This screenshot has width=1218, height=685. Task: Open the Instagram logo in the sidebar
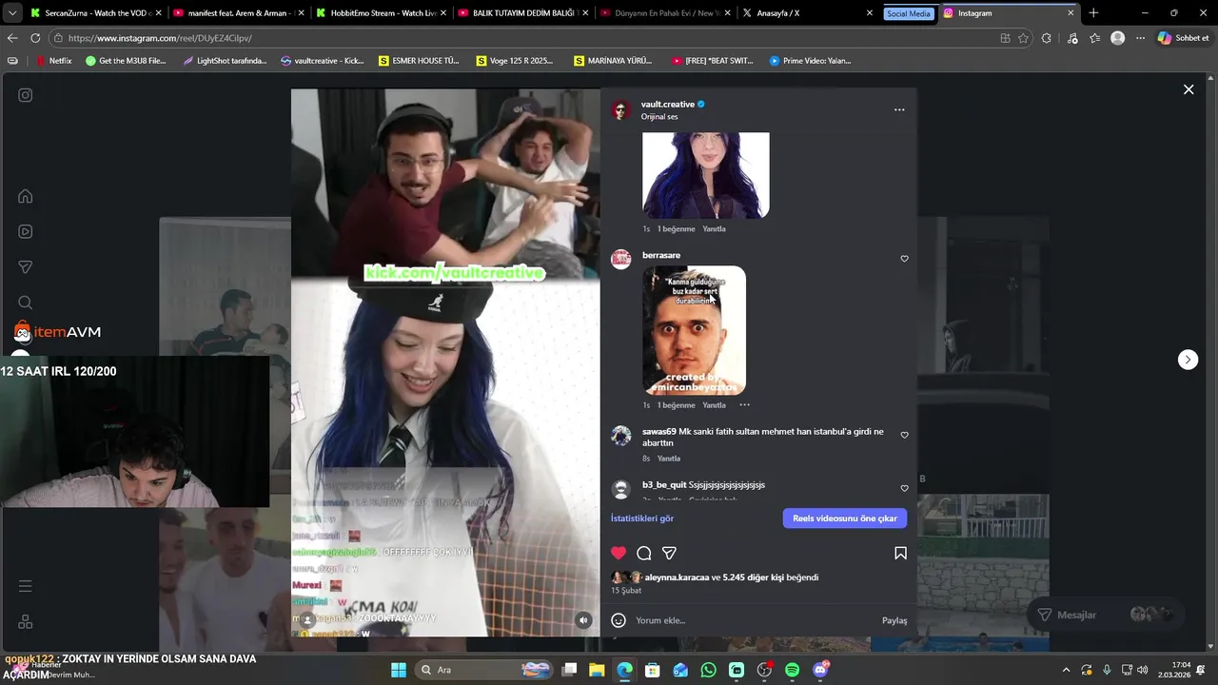26,95
